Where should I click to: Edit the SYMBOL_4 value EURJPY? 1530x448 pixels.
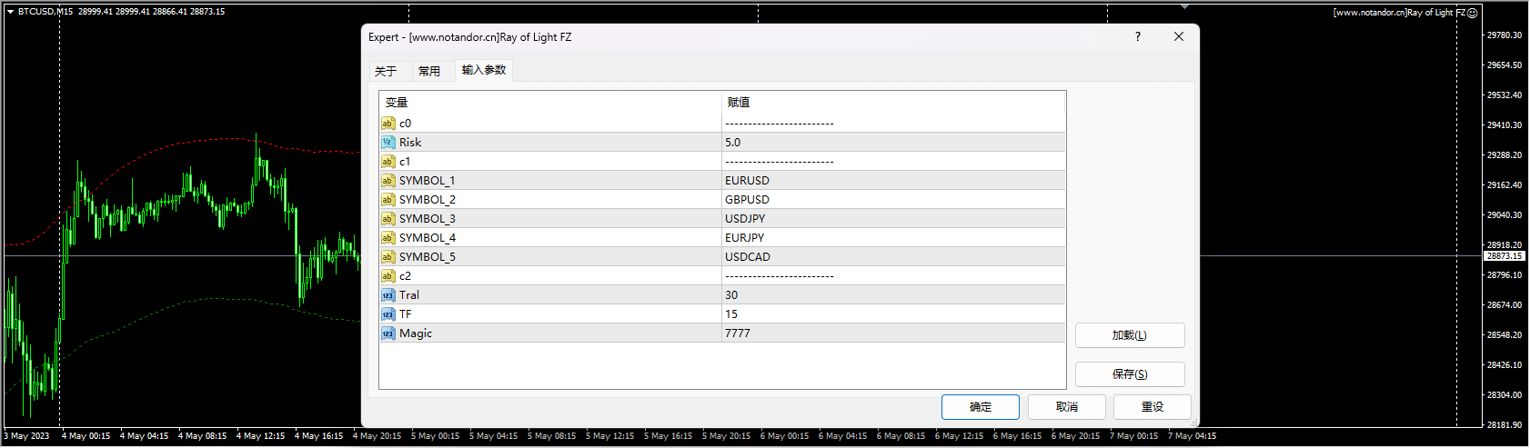pyautogui.click(x=893, y=238)
